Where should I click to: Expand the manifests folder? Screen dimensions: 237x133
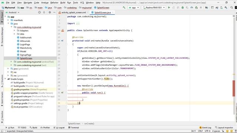pos(8,20)
